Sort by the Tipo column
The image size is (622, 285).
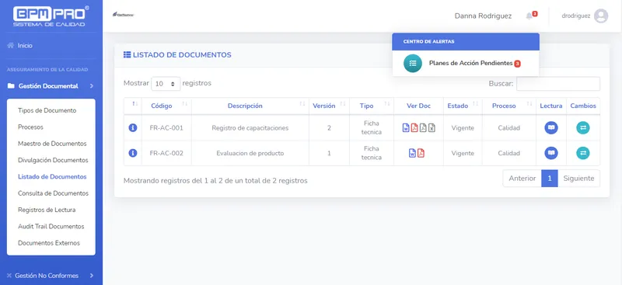click(x=372, y=106)
